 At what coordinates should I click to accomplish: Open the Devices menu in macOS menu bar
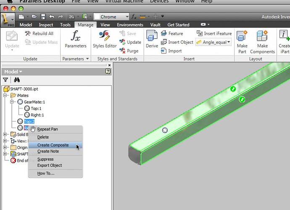pyautogui.click(x=159, y=1)
